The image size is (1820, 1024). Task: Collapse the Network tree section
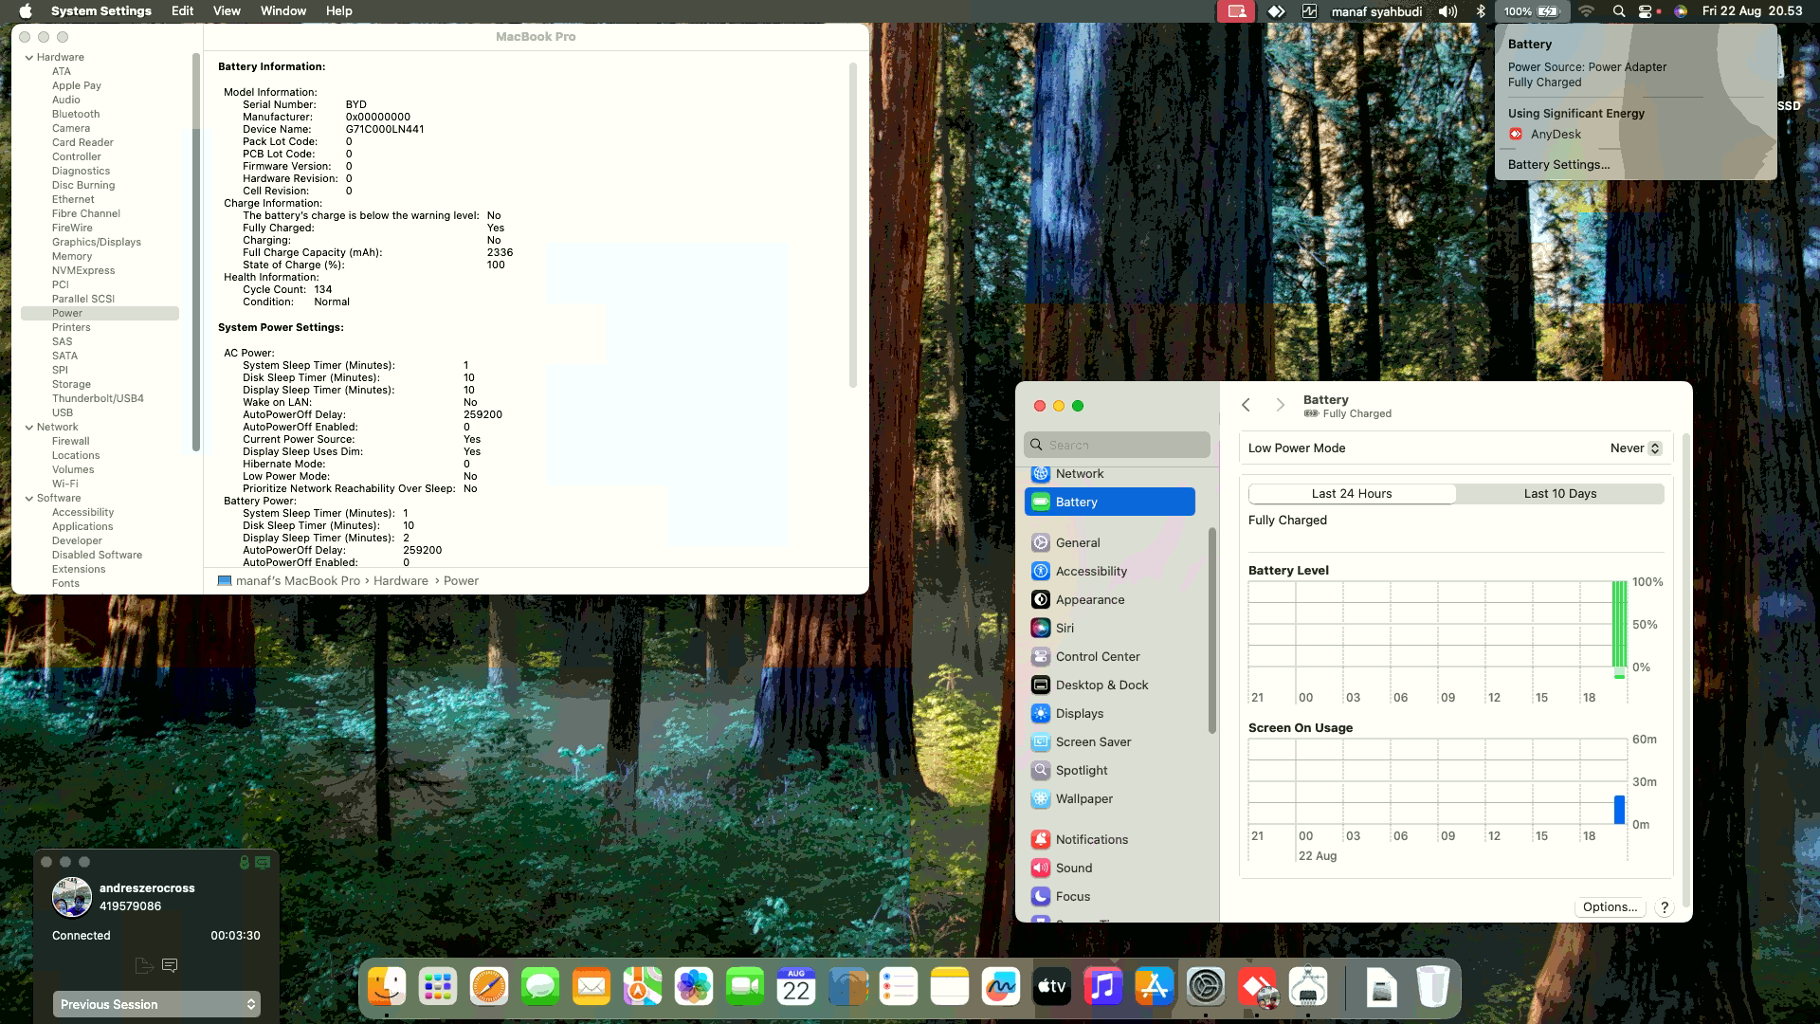(29, 427)
